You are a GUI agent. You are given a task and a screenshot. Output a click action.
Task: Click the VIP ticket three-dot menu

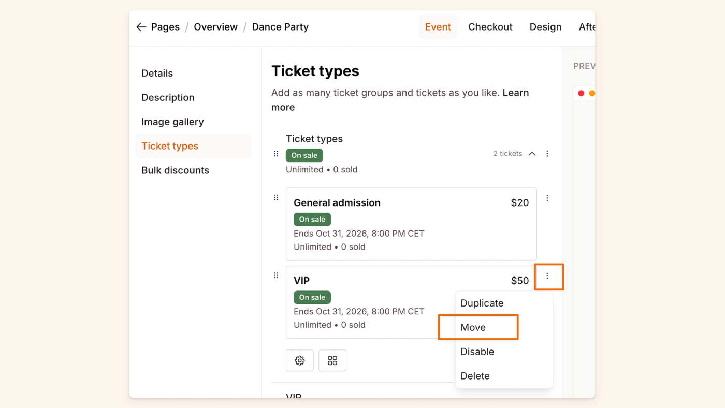click(547, 276)
